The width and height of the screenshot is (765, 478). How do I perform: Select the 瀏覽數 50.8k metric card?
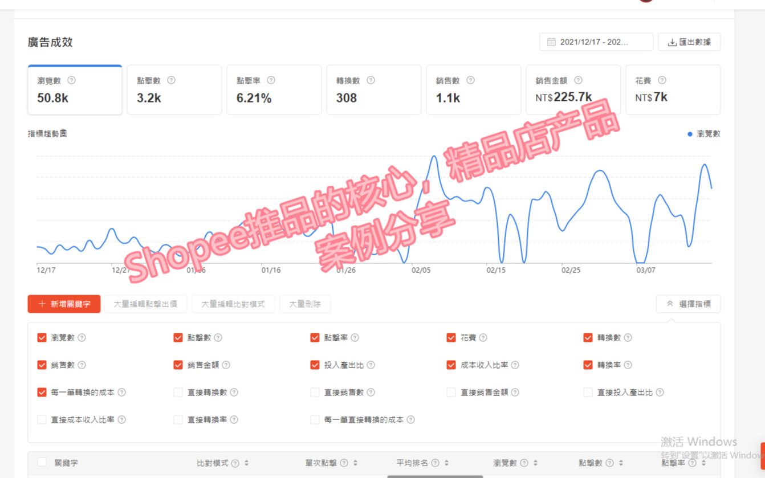[x=75, y=90]
